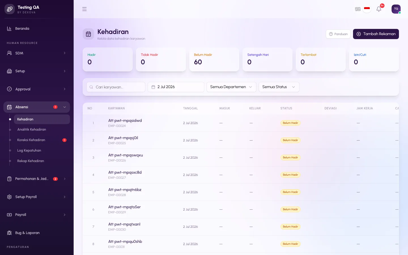Switch language to English flag
This screenshot has height=255, width=408.
tap(358, 9)
